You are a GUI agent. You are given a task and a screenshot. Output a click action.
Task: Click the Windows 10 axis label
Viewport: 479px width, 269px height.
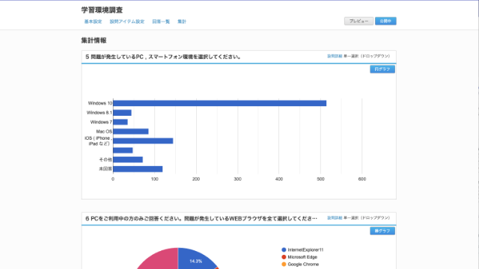[100, 103]
